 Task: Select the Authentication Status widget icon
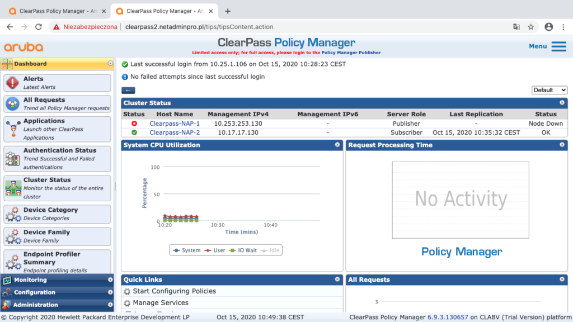[13, 159]
